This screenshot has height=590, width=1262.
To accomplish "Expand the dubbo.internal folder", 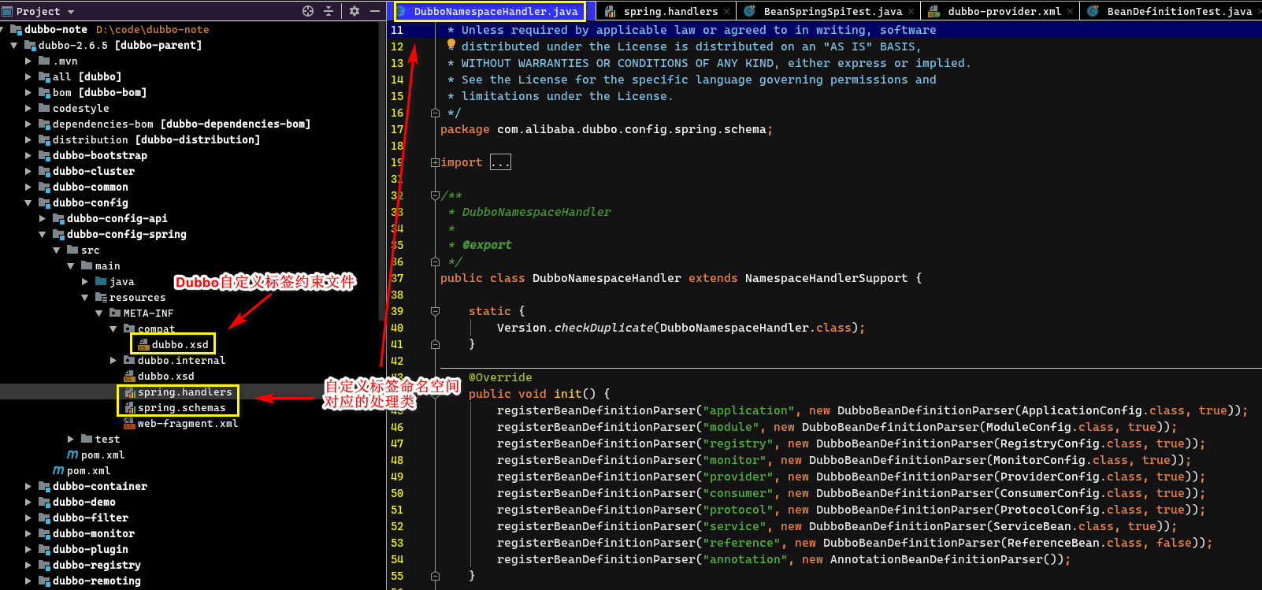I will (x=113, y=360).
